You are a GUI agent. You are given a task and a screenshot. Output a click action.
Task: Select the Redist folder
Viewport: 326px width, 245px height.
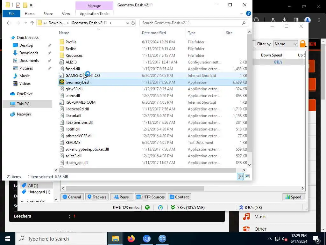tap(70, 48)
